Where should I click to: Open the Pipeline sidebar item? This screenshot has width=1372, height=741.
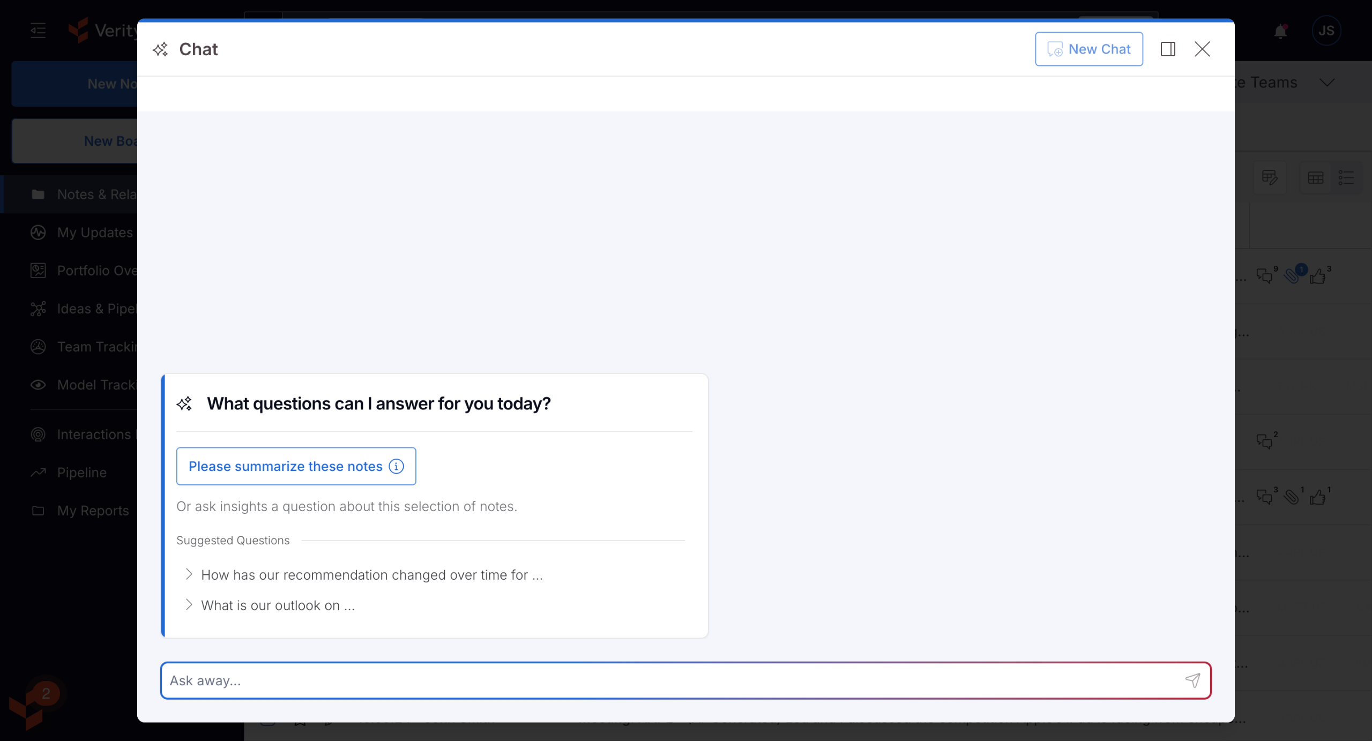81,473
